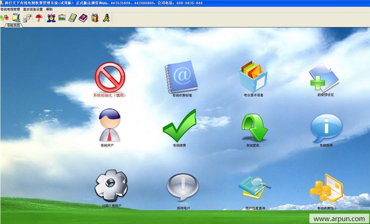Open the 基本信息设置 menu

click(x=33, y=9)
